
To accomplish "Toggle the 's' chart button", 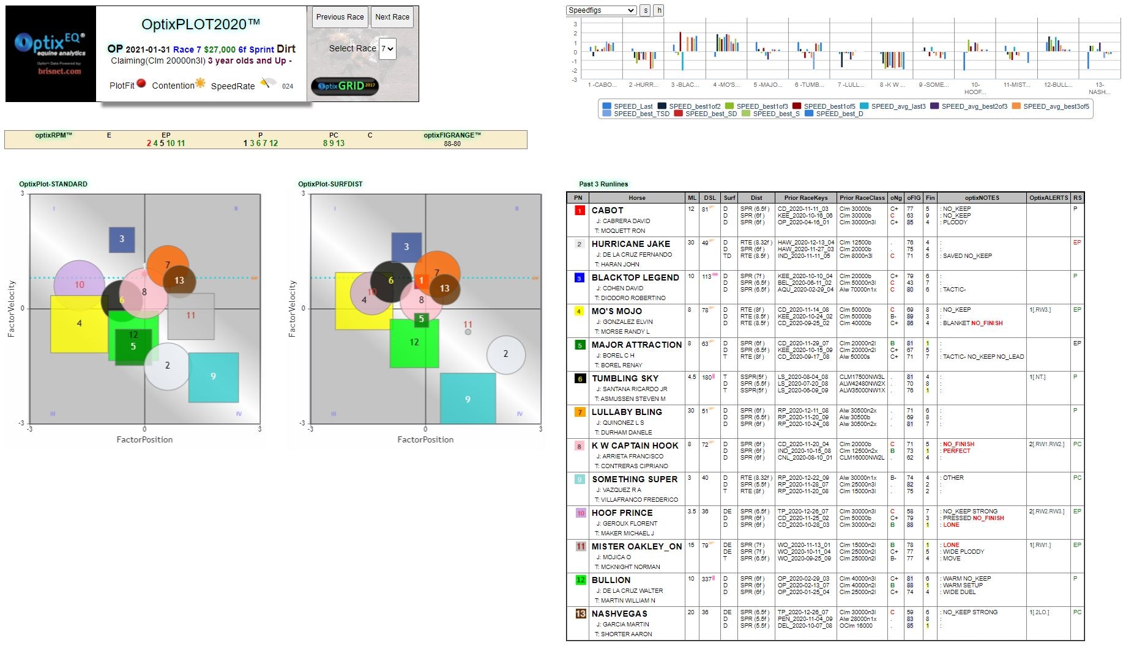I will point(645,10).
